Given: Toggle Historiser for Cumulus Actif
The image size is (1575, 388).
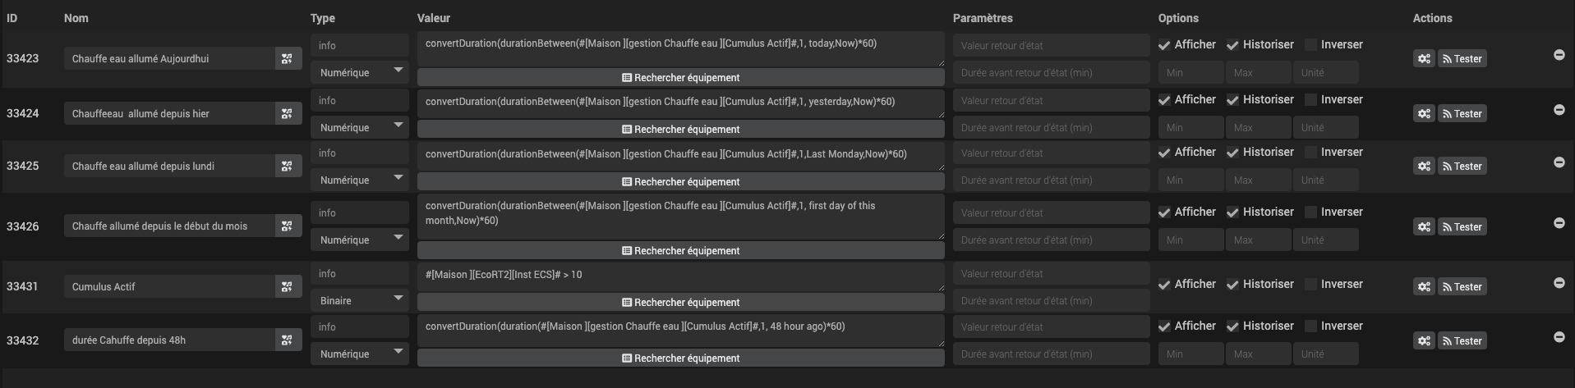Looking at the screenshot, I should pyautogui.click(x=1232, y=285).
